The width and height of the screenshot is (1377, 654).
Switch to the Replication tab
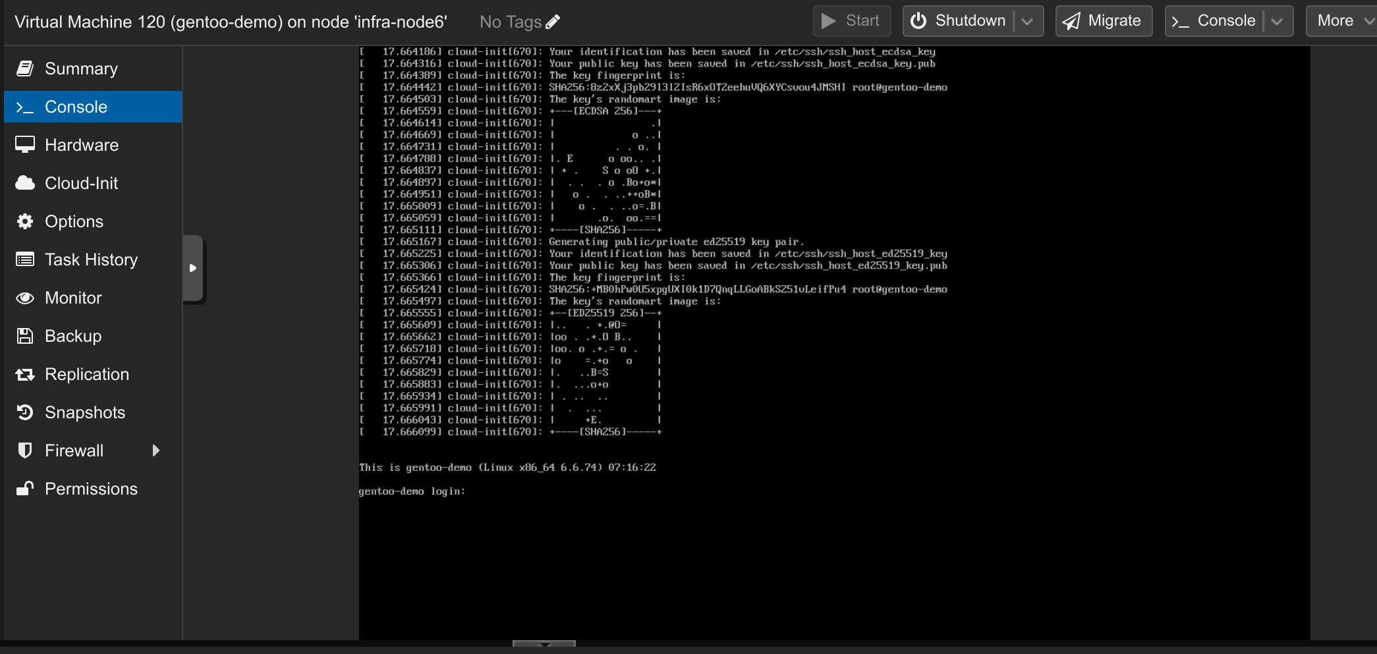point(86,374)
